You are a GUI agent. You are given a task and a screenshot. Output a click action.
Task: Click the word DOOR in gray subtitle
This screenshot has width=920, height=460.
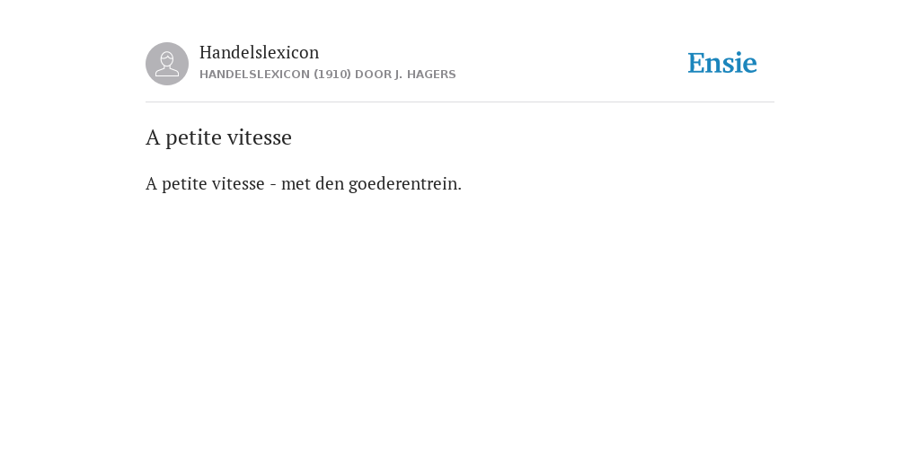coord(373,75)
